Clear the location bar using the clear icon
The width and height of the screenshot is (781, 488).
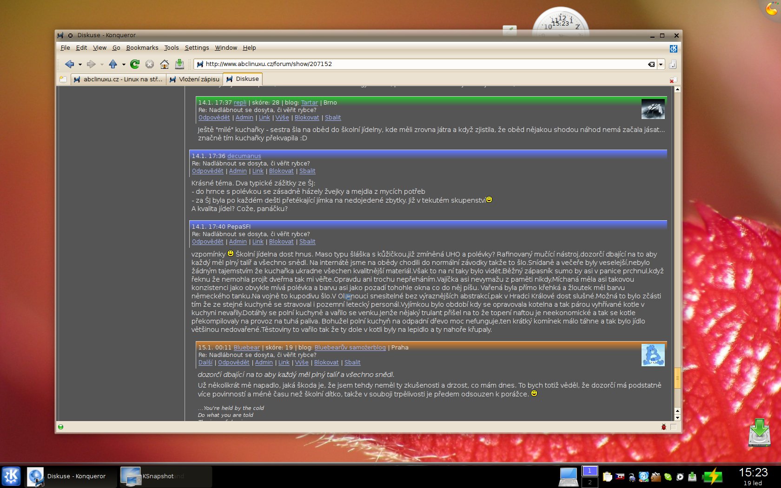pos(651,64)
